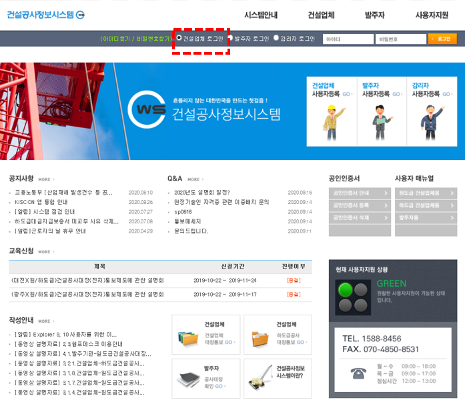Expand 공인인증서 안내 arrow
This screenshot has height=414, width=465.
(x=386, y=193)
